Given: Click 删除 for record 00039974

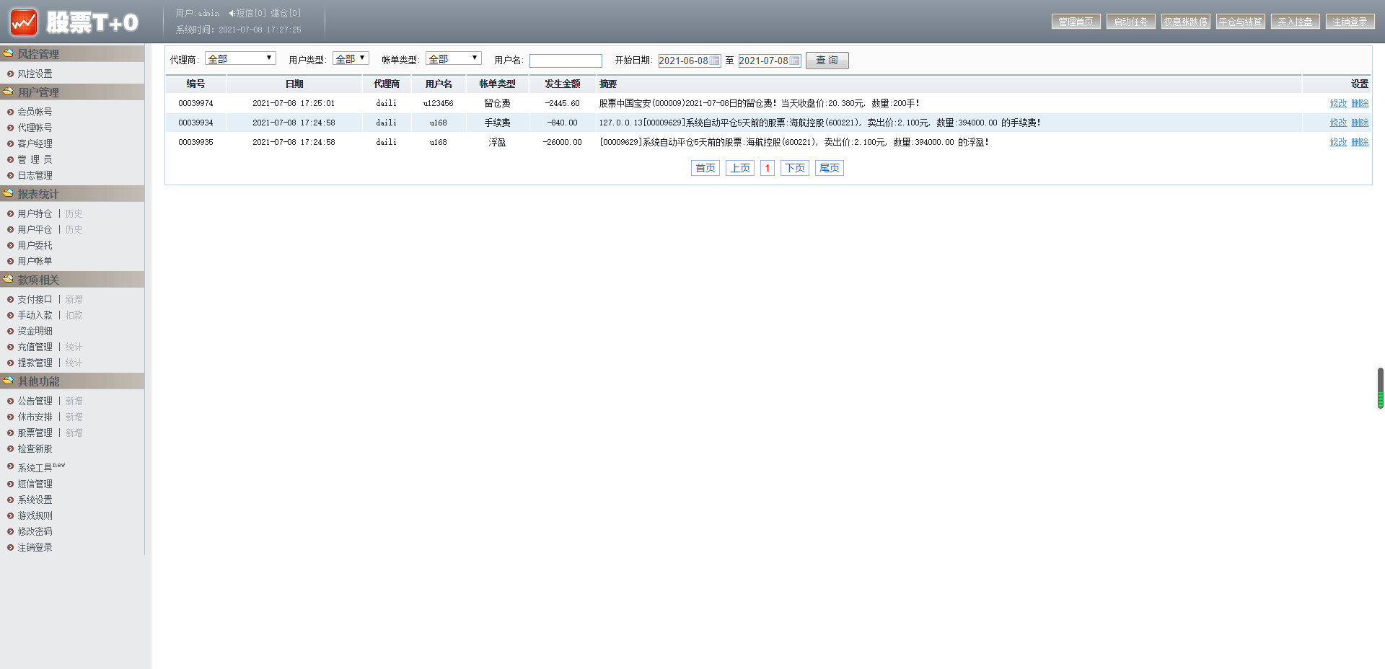Looking at the screenshot, I should click(1360, 103).
